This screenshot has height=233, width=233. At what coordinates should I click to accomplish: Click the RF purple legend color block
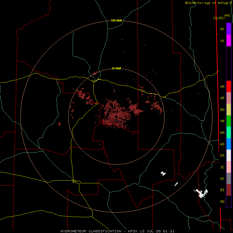229,29
